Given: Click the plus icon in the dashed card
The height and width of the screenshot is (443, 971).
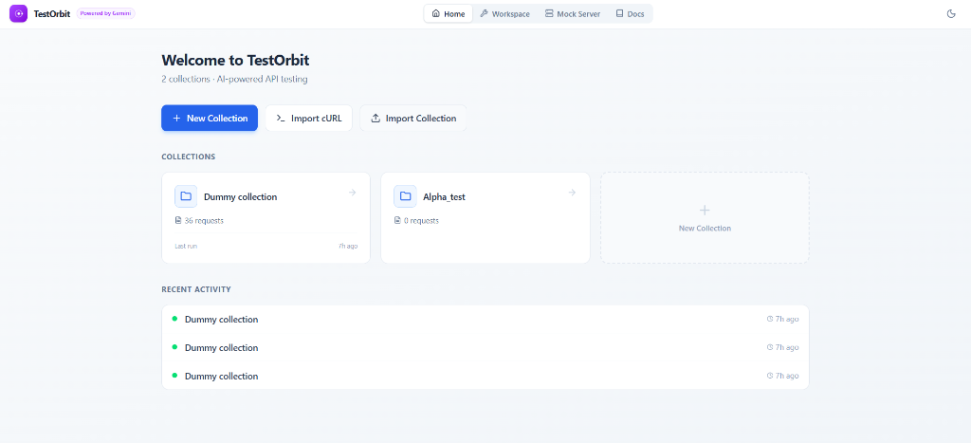Looking at the screenshot, I should click(705, 210).
